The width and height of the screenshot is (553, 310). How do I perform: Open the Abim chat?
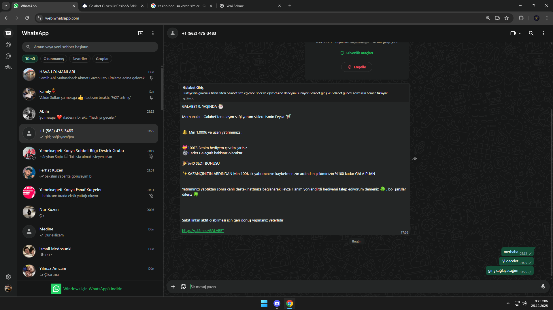tap(88, 114)
